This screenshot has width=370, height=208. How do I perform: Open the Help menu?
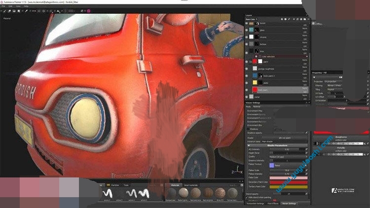coord(26,6)
